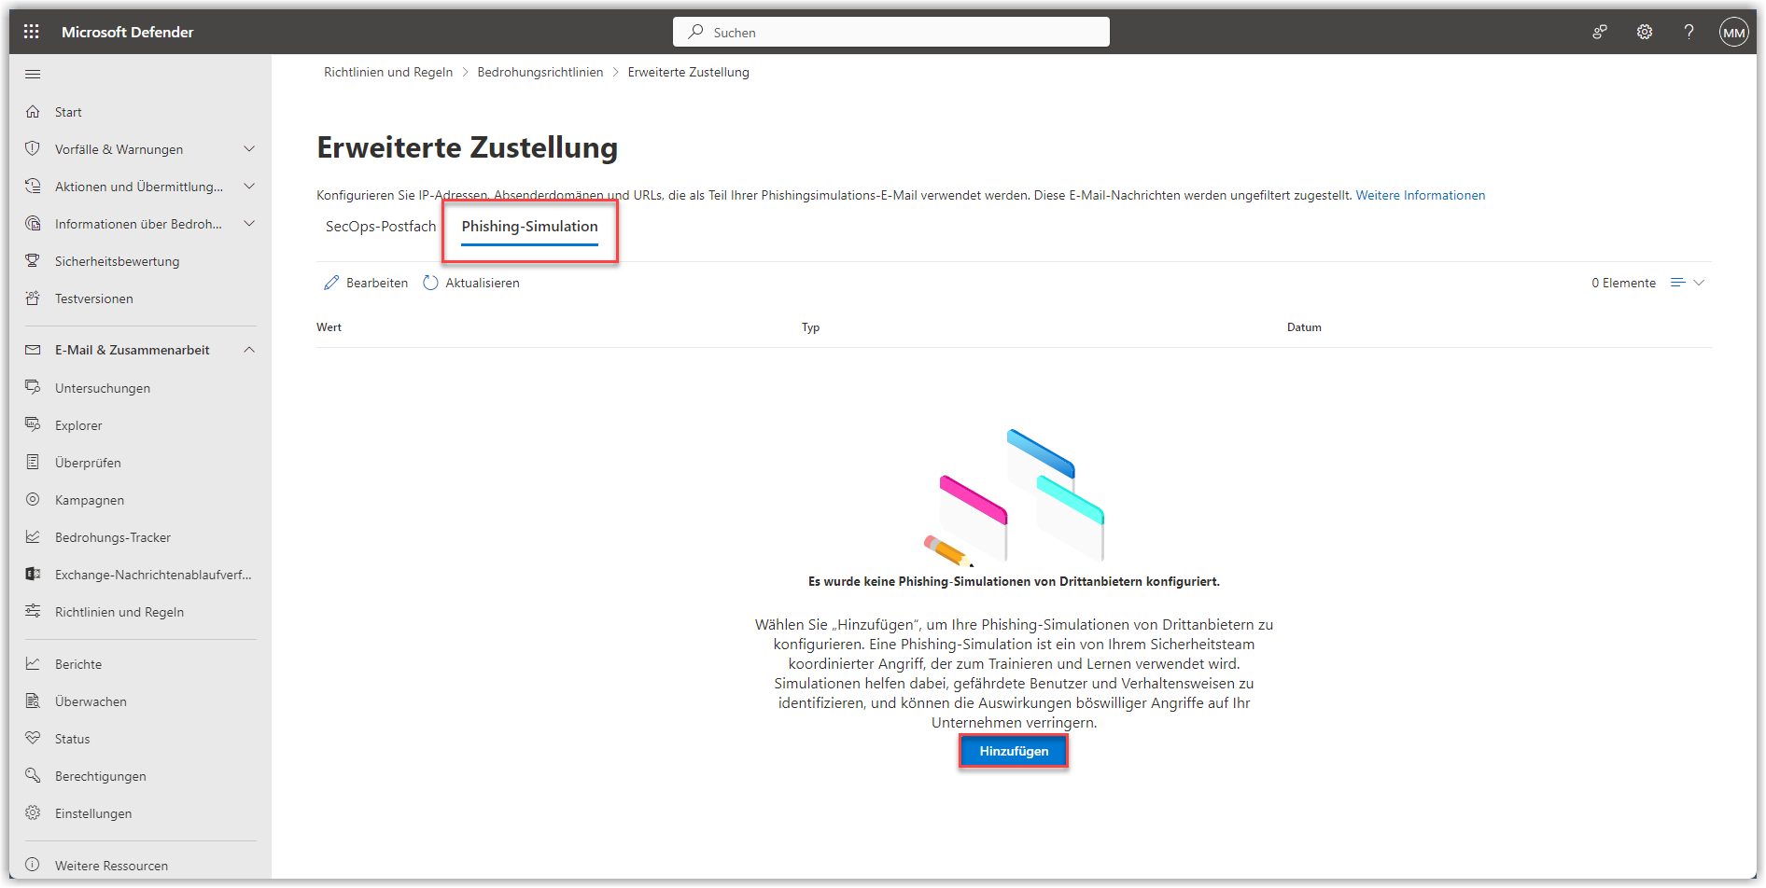The width and height of the screenshot is (1766, 888).
Task: Open the Weitere Informationen link
Action: tap(1420, 195)
